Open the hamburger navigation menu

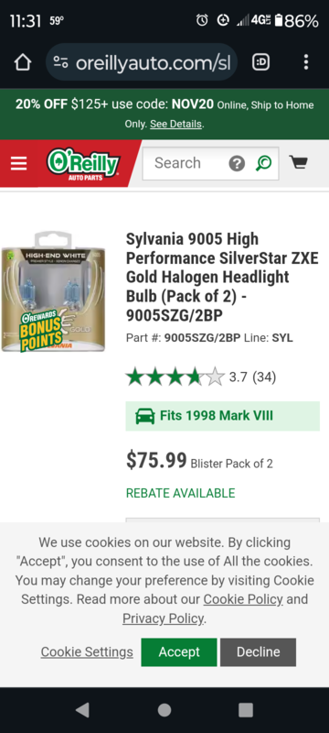(18, 164)
